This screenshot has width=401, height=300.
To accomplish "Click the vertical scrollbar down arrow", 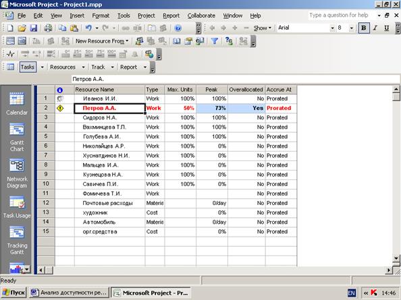I will (x=396, y=258).
